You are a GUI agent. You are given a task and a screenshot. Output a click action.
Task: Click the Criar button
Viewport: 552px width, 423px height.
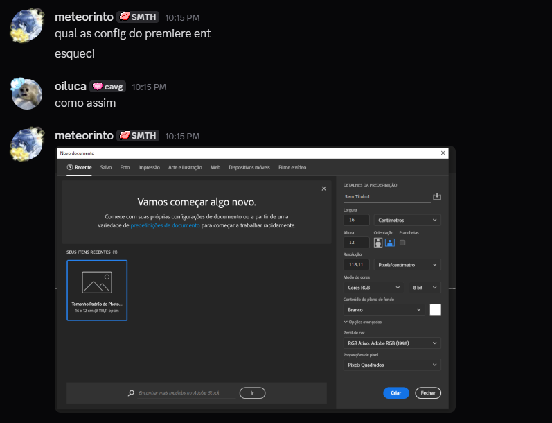click(396, 392)
